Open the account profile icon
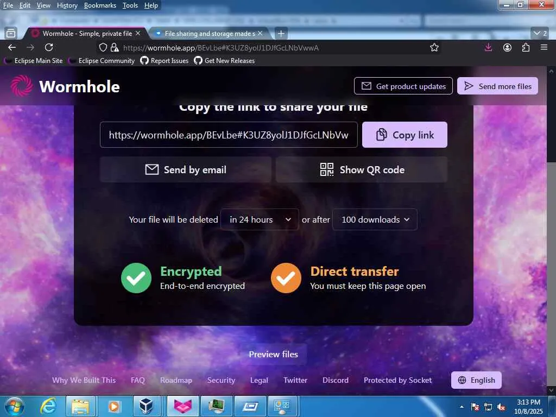 point(508,48)
